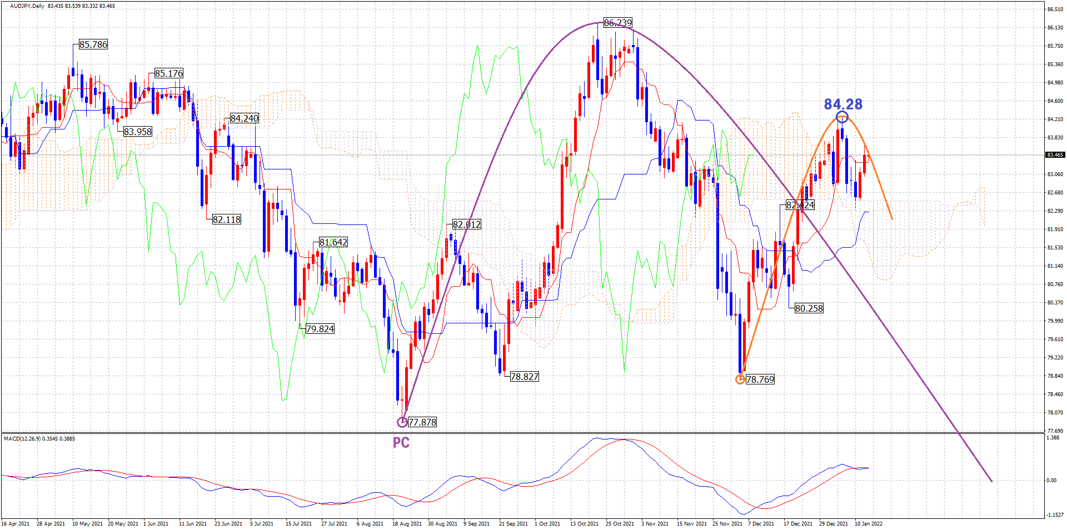This screenshot has width=1067, height=530.
Task: Click the 10 Jan 2022 date on time axis
Action: (868, 523)
